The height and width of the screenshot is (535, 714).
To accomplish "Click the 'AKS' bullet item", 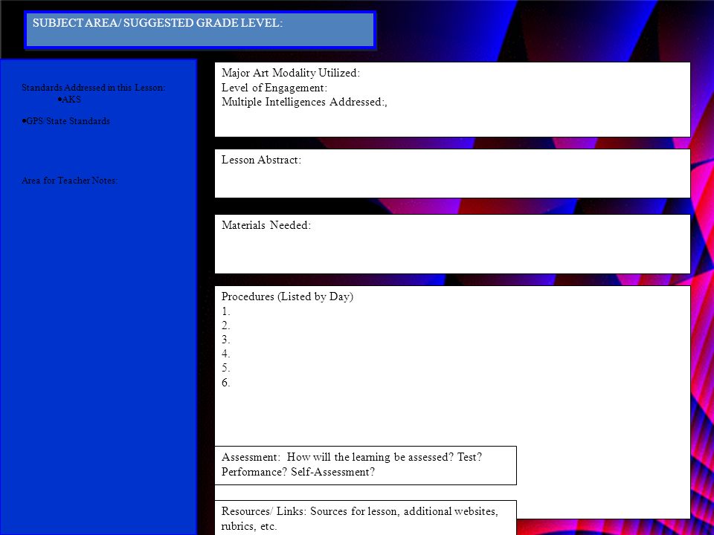I will click(69, 99).
